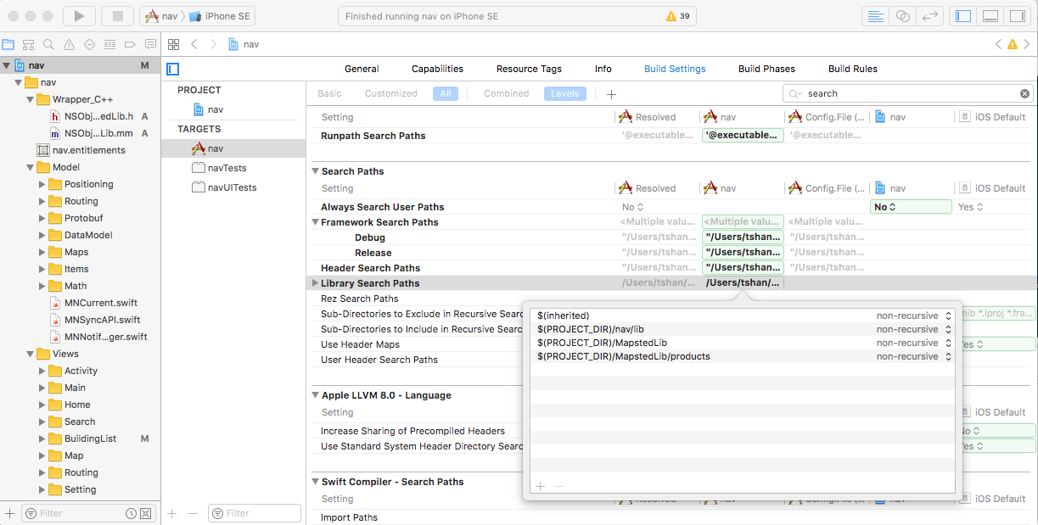
Task: Open recursive dropdown for MapstedLib path
Action: tap(948, 343)
